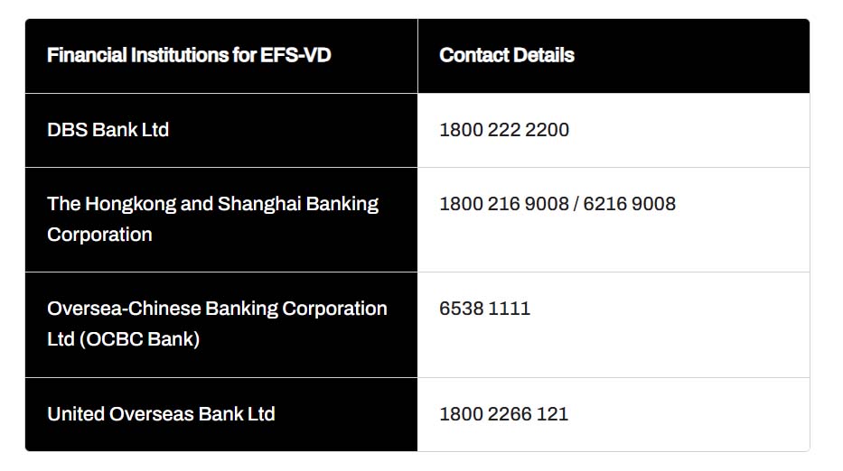Select the Oversea-Chinese Banking Corporation Ltd name
This screenshot has width=843, height=471.
tap(217, 309)
